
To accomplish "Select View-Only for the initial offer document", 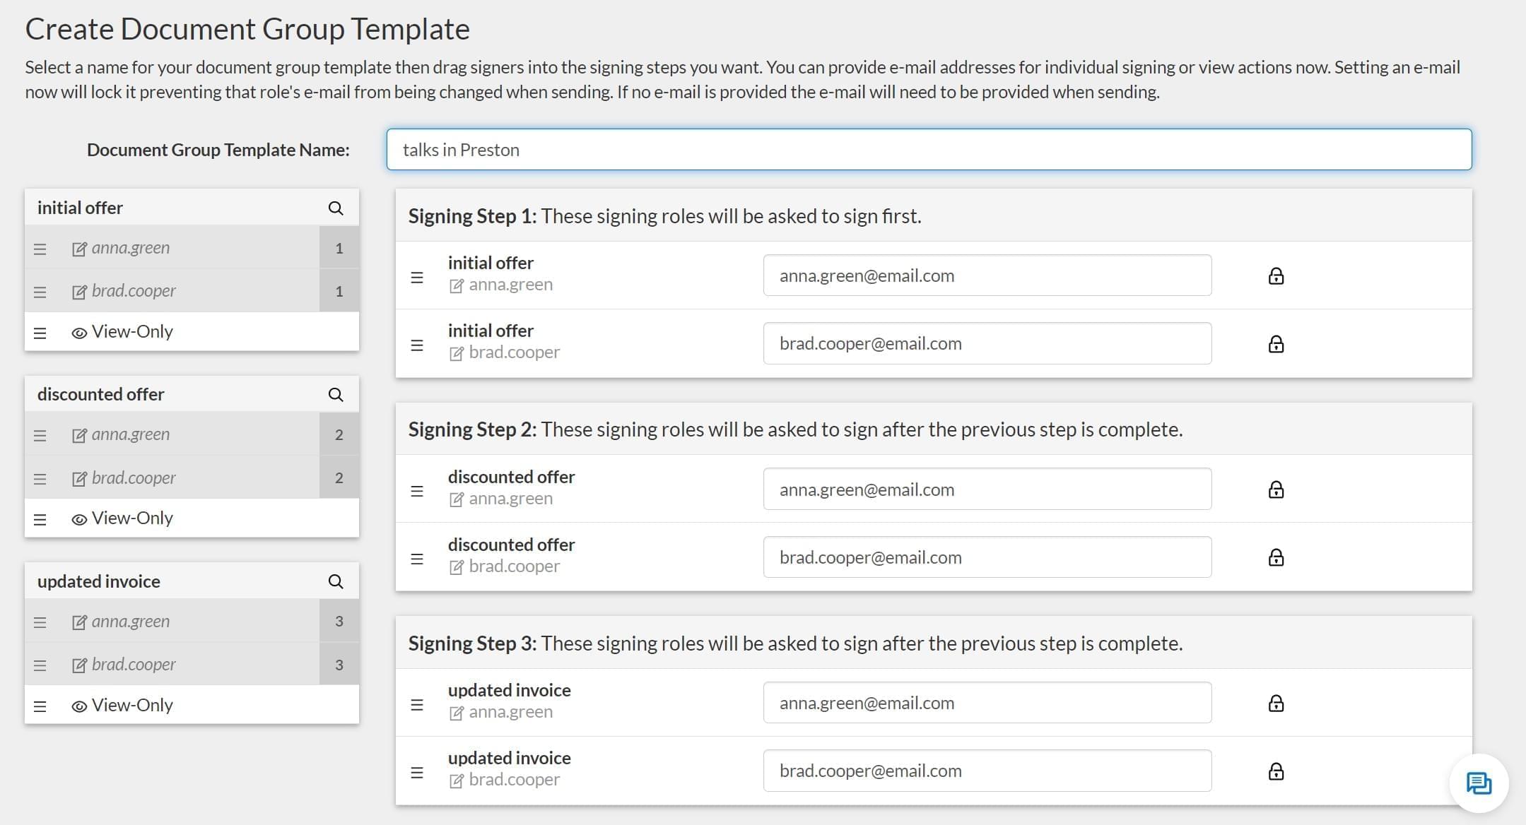I will coord(131,331).
